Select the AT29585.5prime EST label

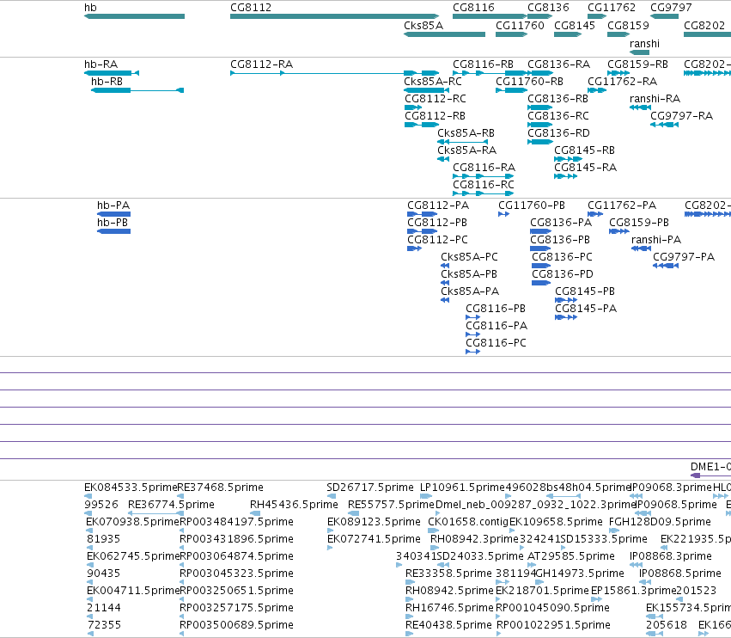coord(571,556)
